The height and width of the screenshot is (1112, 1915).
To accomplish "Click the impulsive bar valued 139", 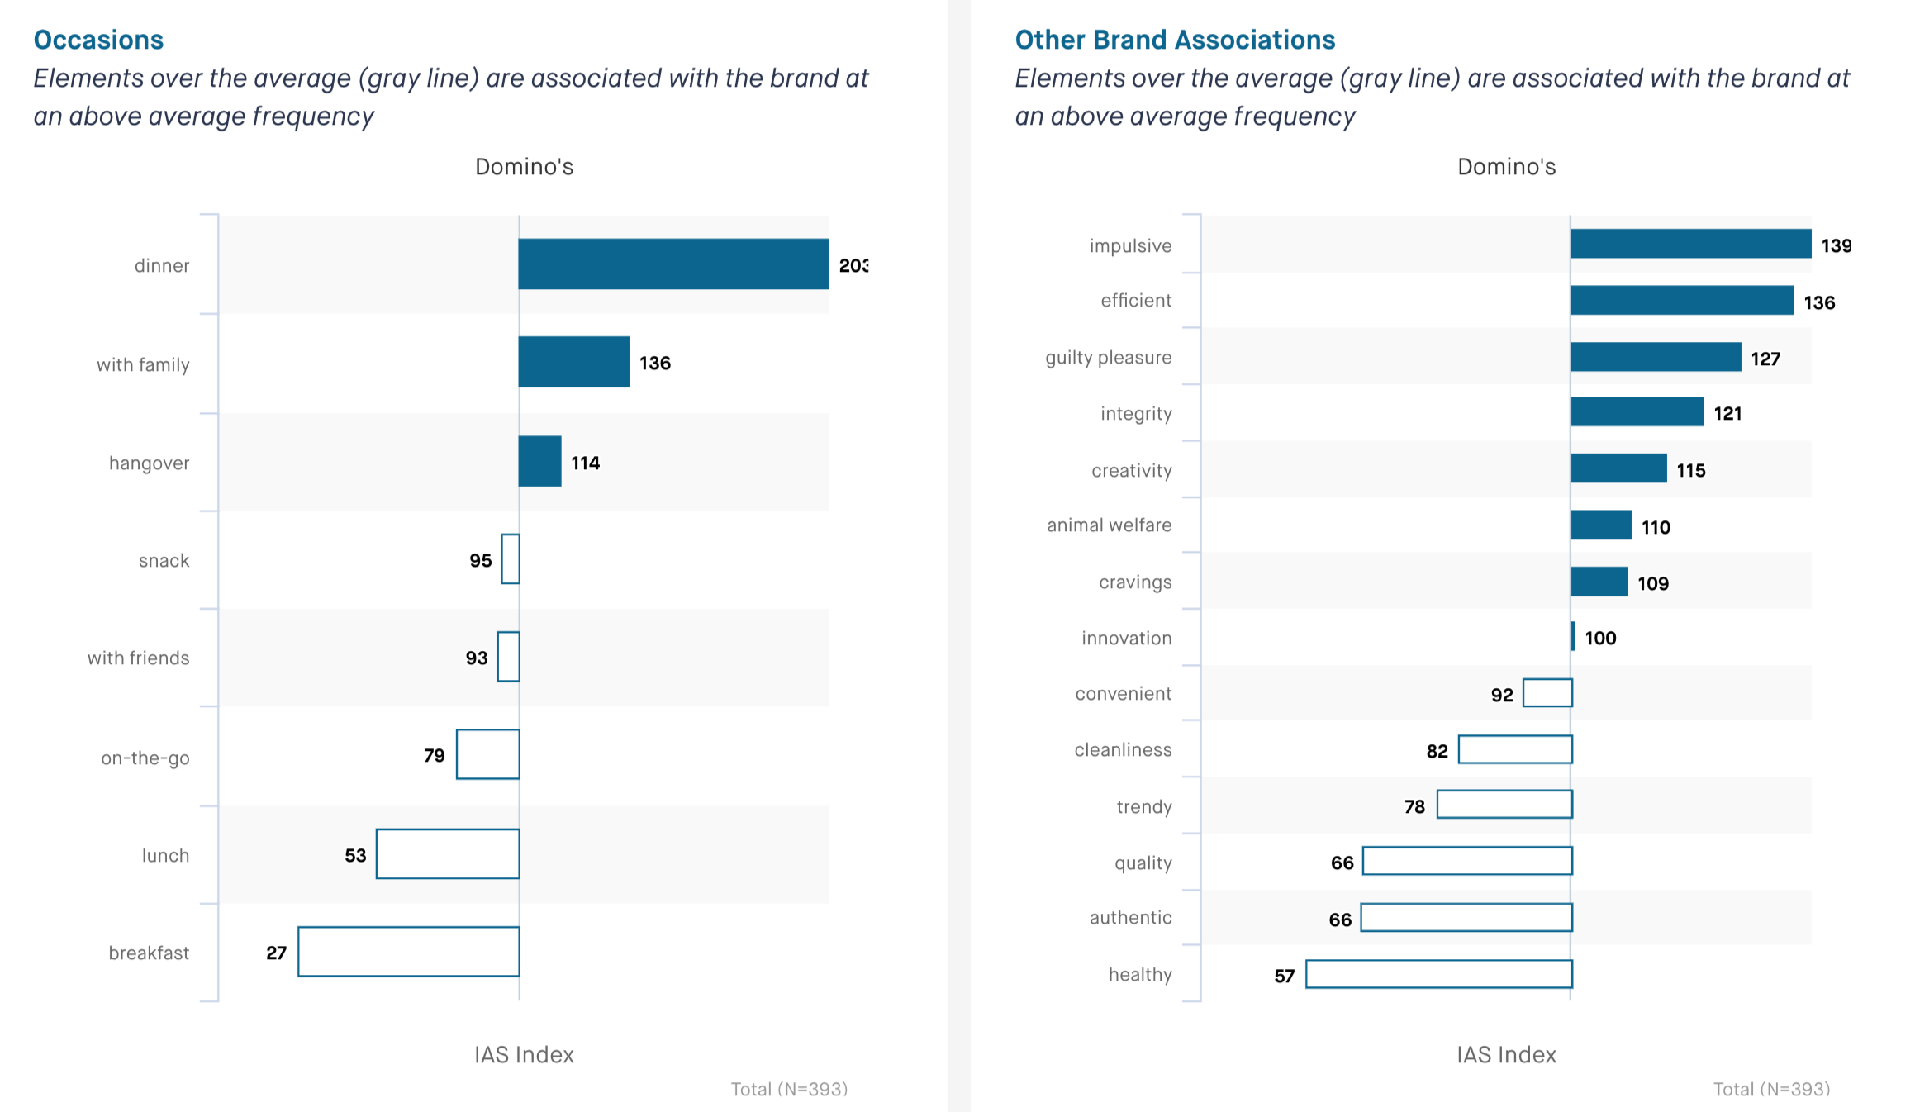I will coord(1690,244).
